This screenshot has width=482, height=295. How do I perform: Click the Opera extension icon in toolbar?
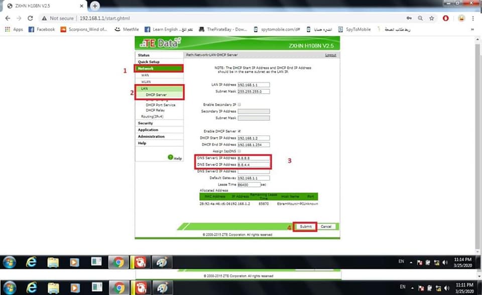446,18
